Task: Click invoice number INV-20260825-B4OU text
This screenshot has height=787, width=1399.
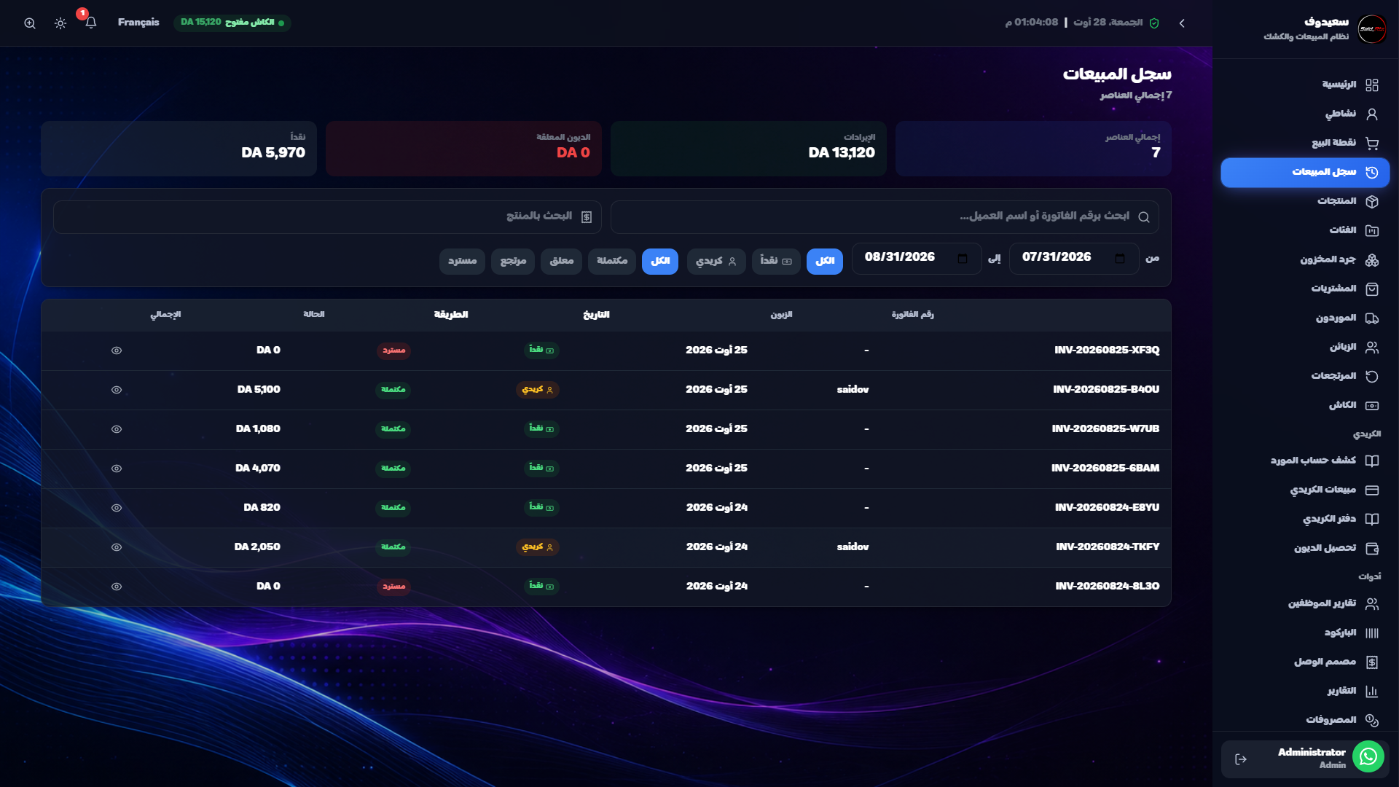Action: (1106, 390)
